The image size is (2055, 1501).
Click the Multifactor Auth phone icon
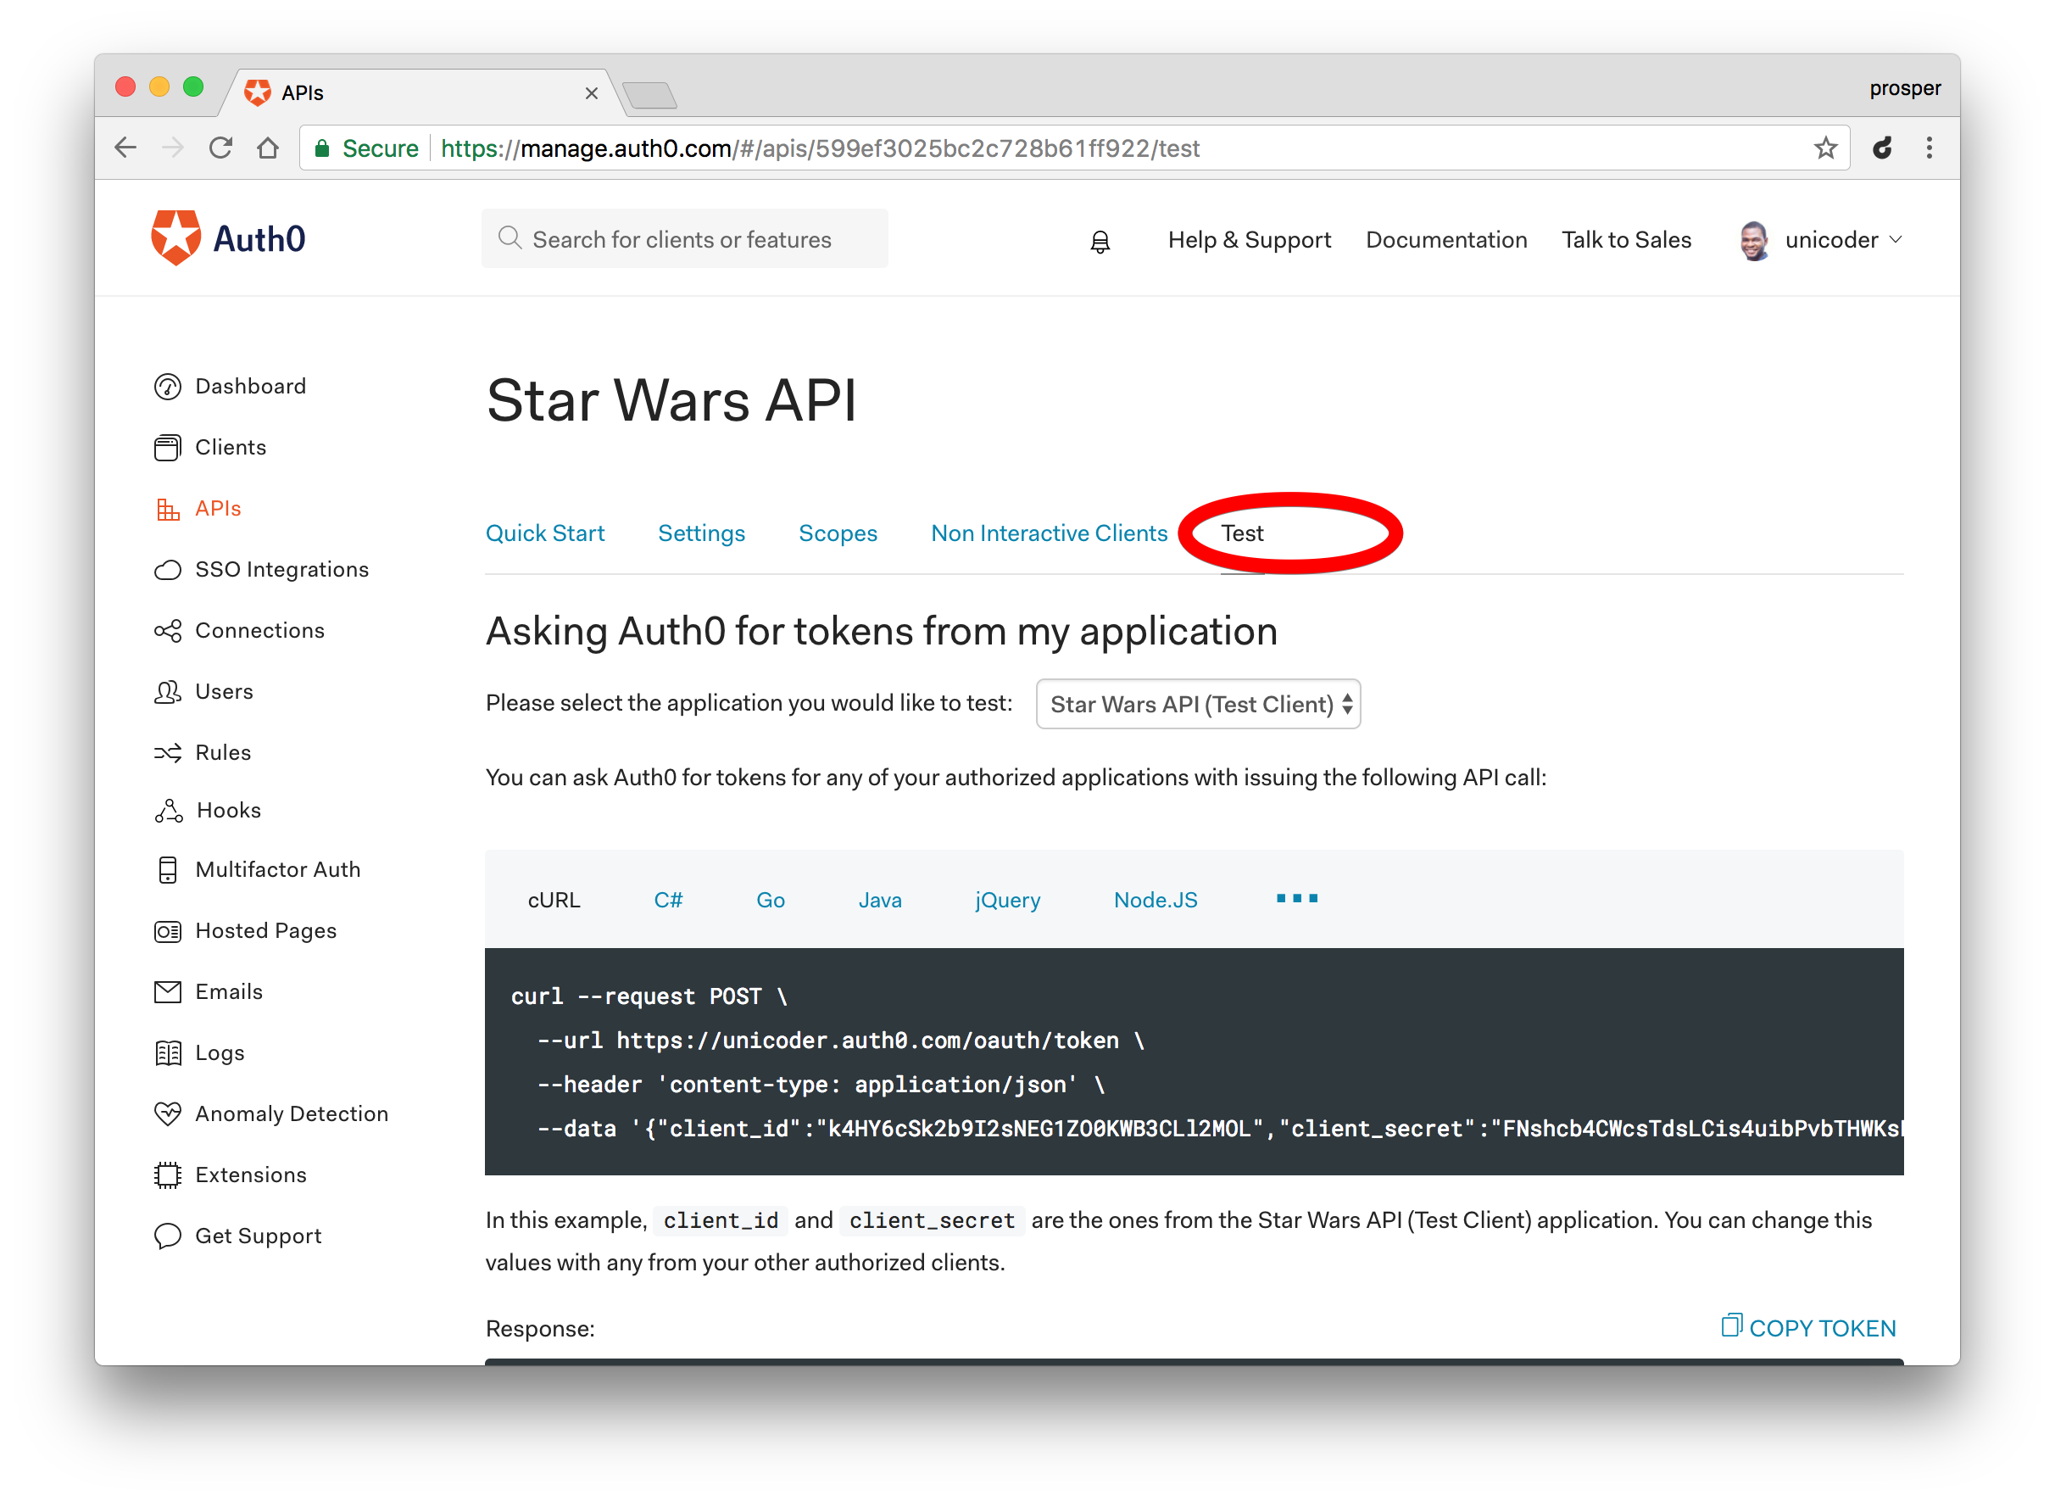pyautogui.click(x=167, y=870)
